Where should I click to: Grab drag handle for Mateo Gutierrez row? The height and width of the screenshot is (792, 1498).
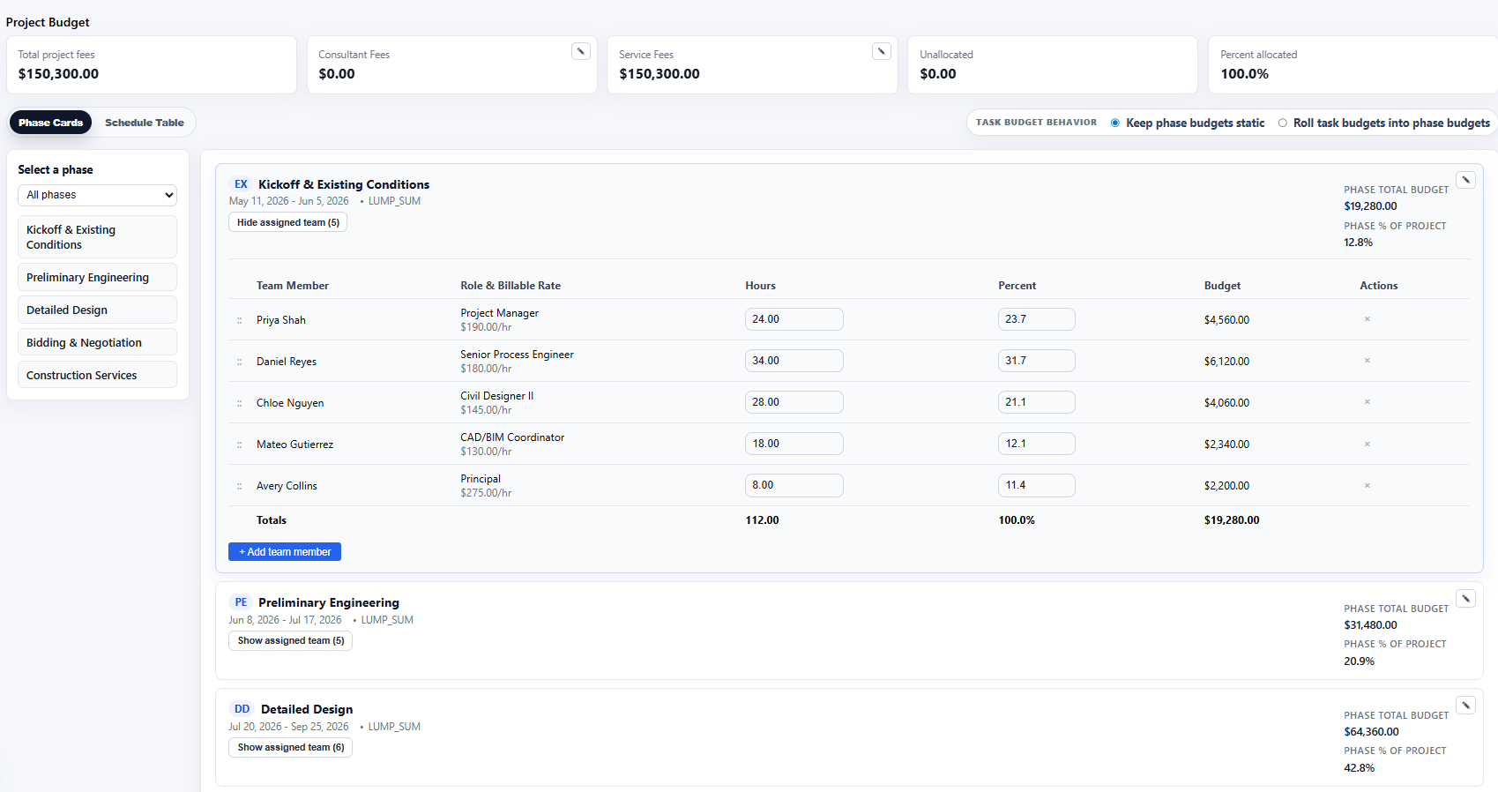coord(239,445)
